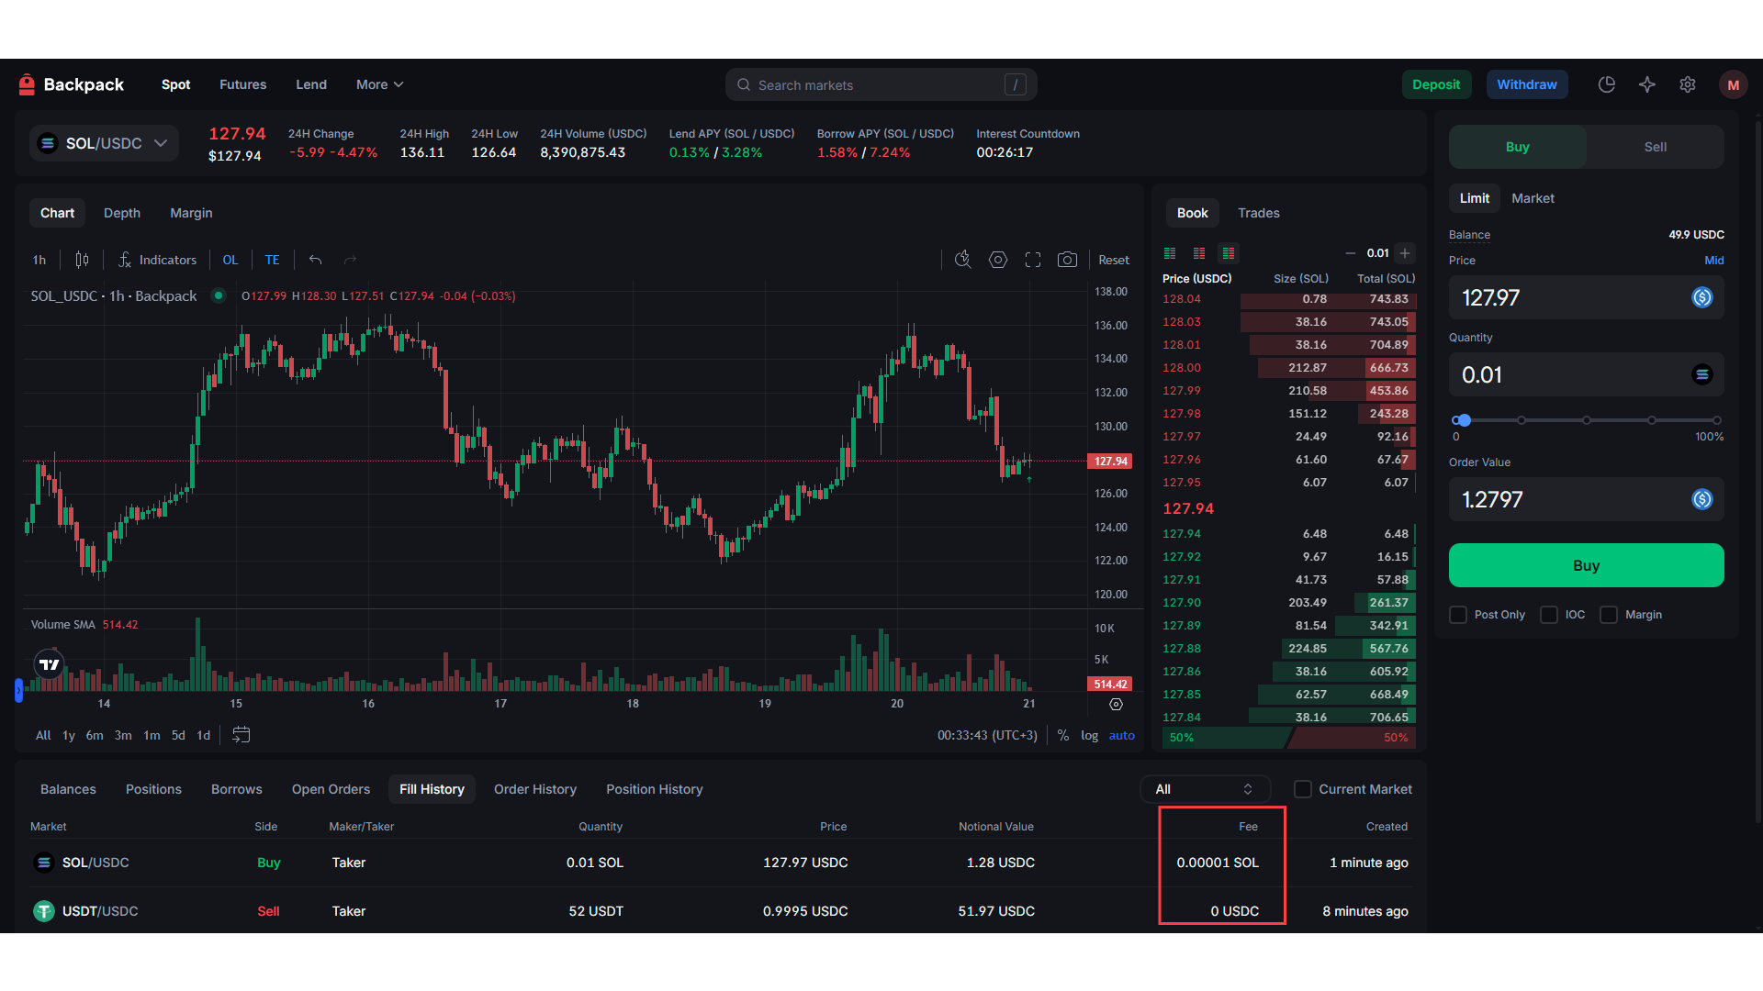Click the Backpack logo icon
The image size is (1763, 991).
[x=27, y=84]
